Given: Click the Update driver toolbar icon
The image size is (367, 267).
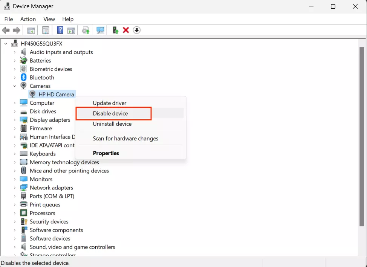Looking at the screenshot, I should 86,30.
